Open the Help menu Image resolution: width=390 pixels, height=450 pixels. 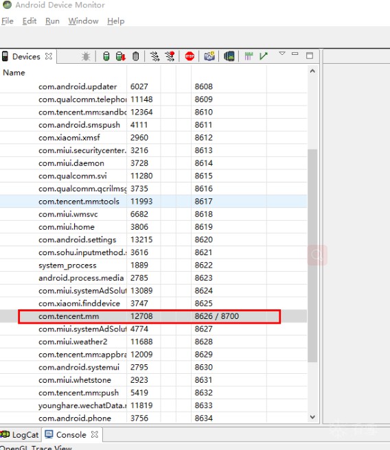[x=116, y=21]
